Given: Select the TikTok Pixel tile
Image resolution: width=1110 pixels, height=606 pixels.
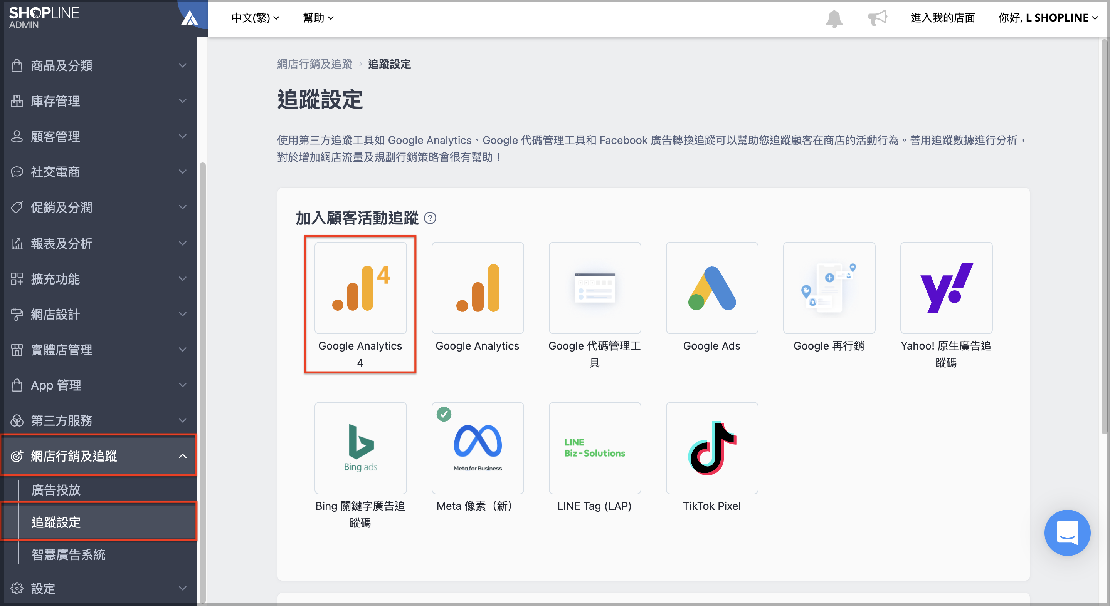Looking at the screenshot, I should [x=712, y=448].
